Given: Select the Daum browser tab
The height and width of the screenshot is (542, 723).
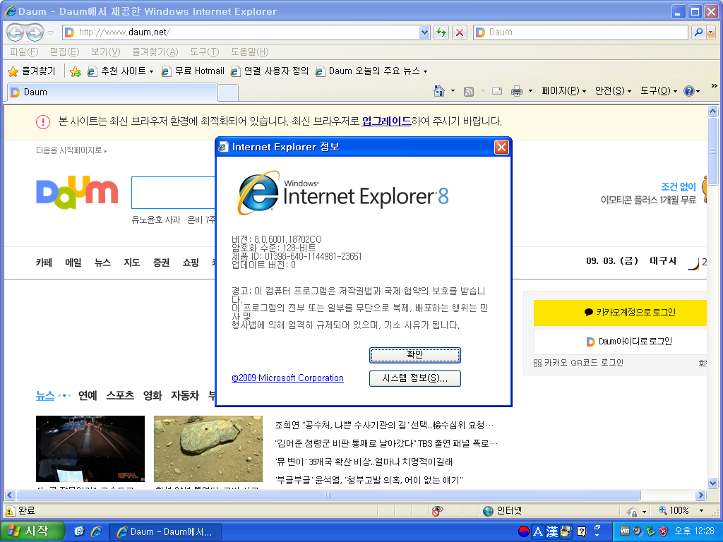Looking at the screenshot, I should tap(112, 92).
